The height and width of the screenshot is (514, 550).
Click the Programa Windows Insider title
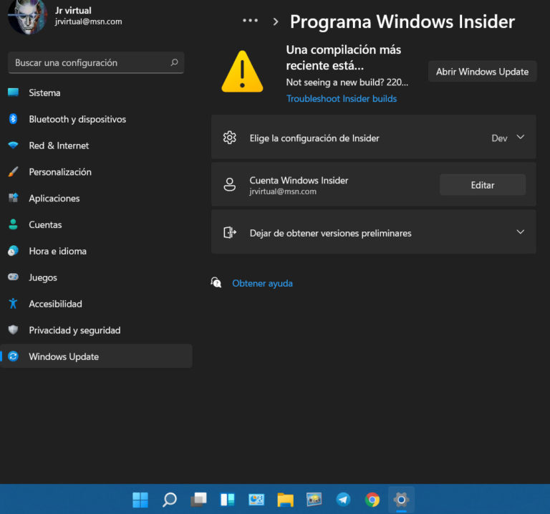tap(402, 22)
